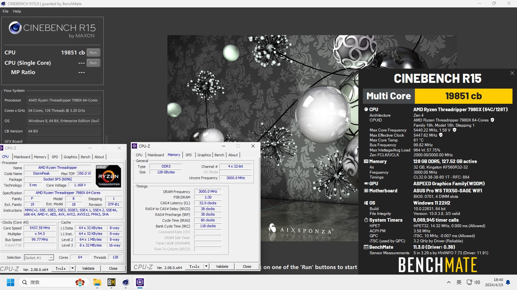Click the 32.0 clocks CAS Latency value
Image resolution: width=517 pixels, height=290 pixels.
click(x=208, y=203)
